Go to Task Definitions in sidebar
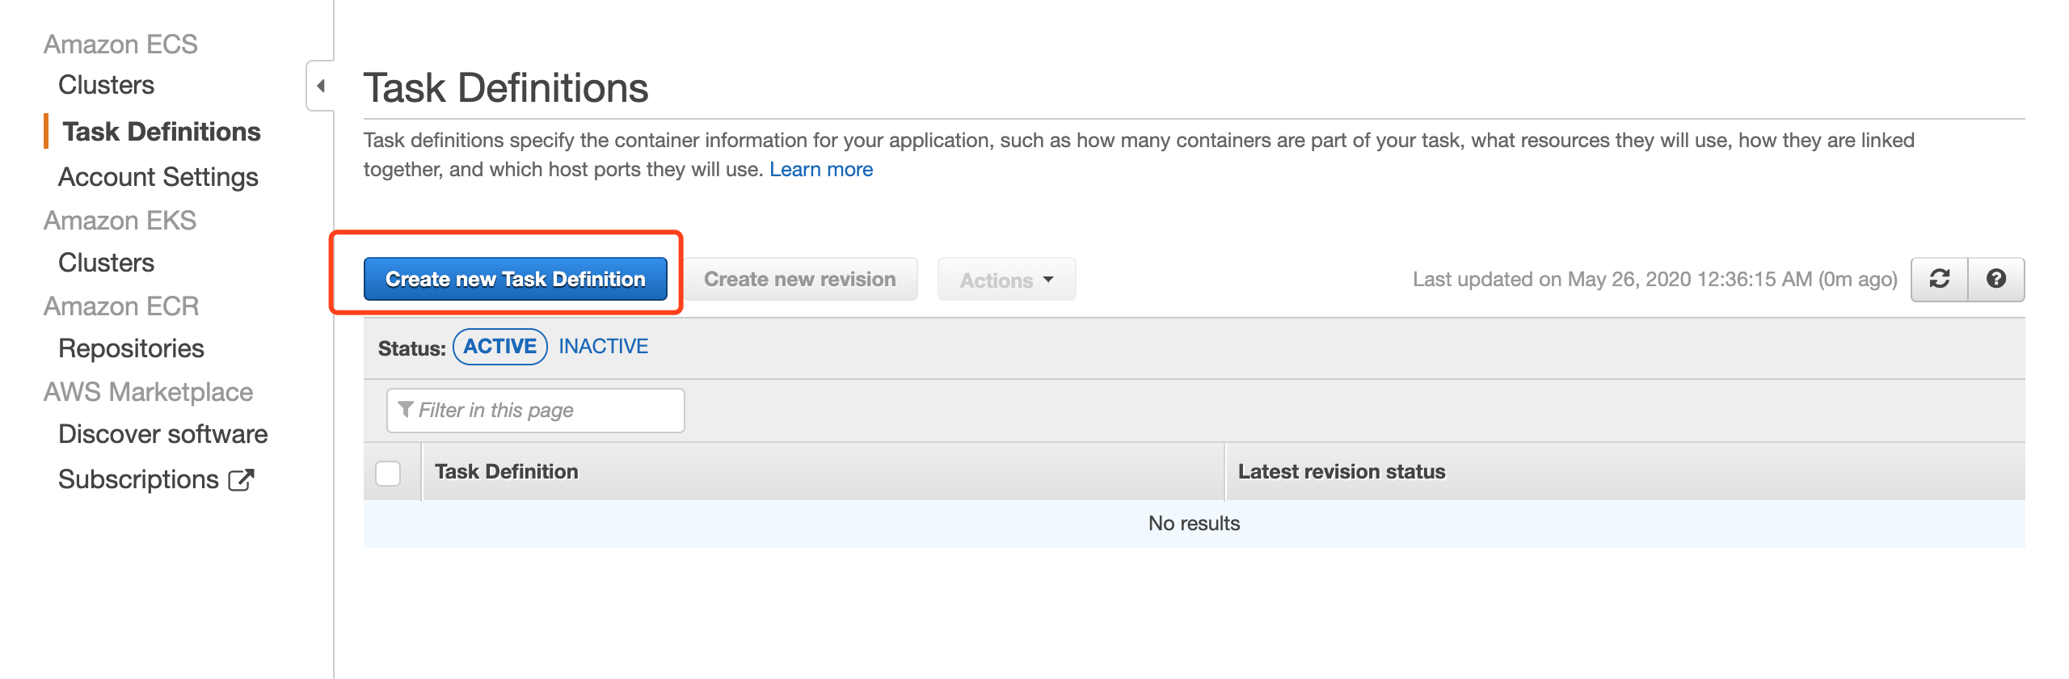 (x=162, y=132)
